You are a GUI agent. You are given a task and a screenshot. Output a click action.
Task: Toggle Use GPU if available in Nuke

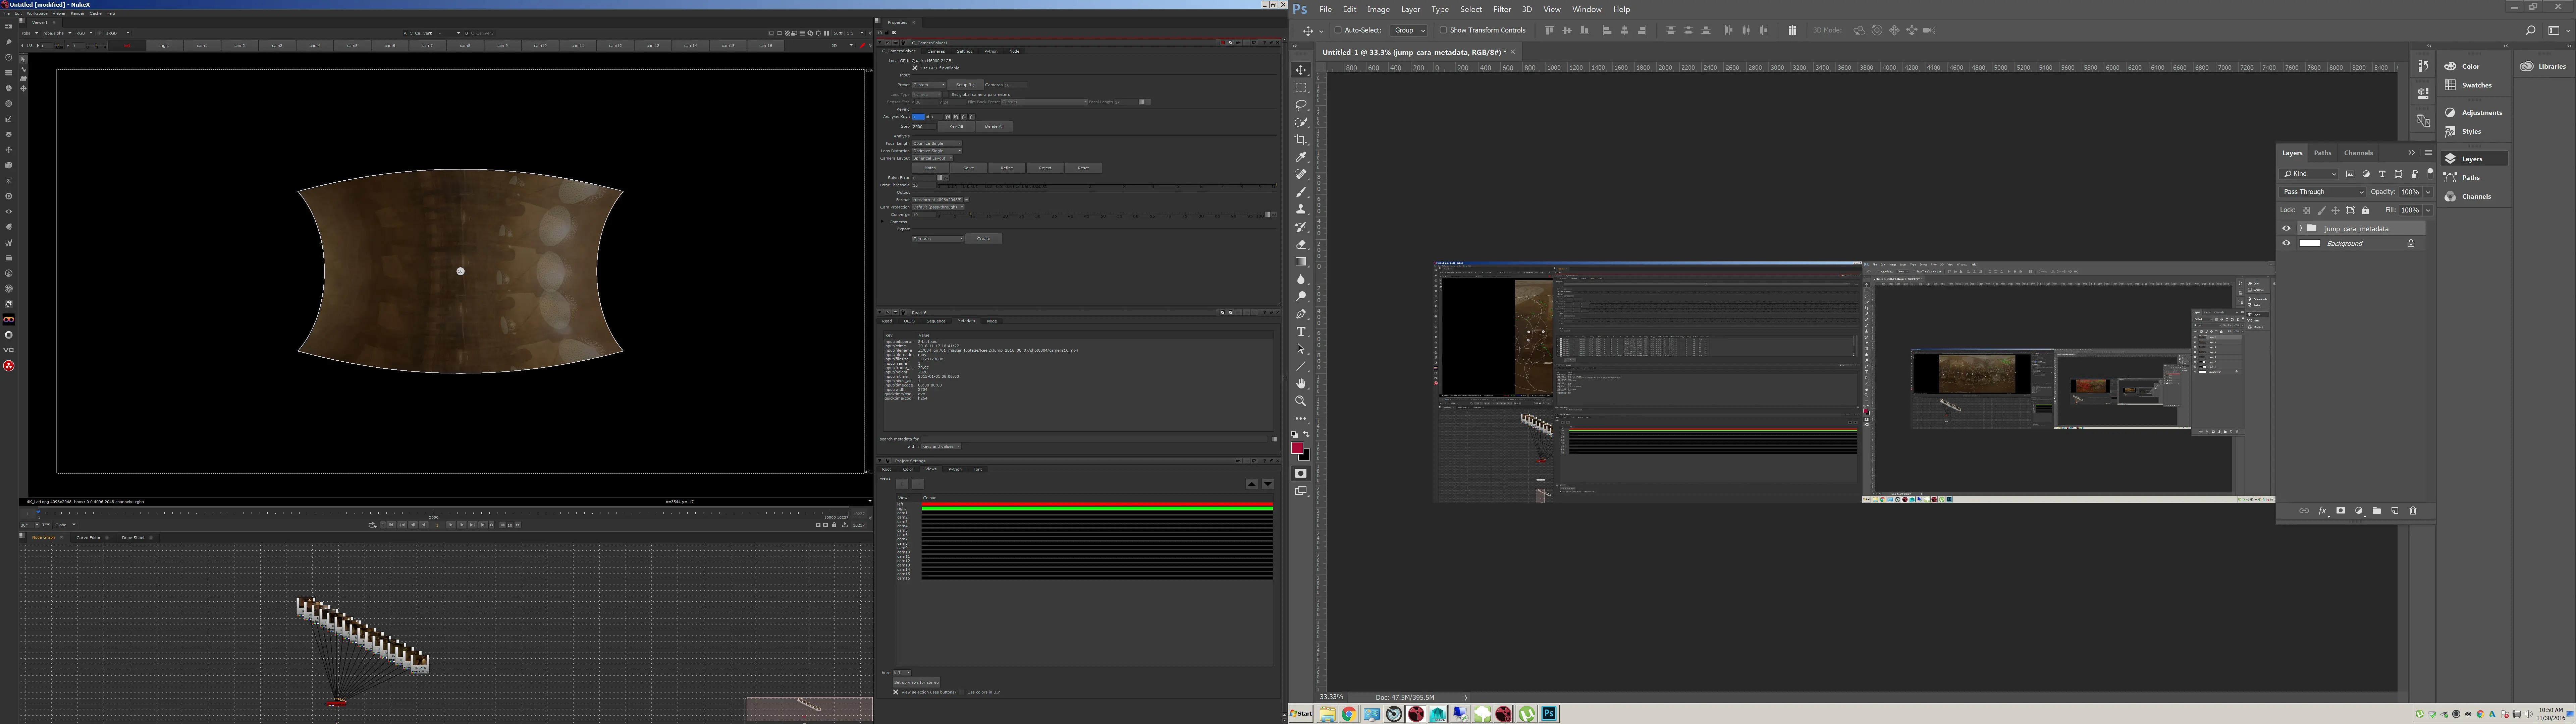pos(915,68)
